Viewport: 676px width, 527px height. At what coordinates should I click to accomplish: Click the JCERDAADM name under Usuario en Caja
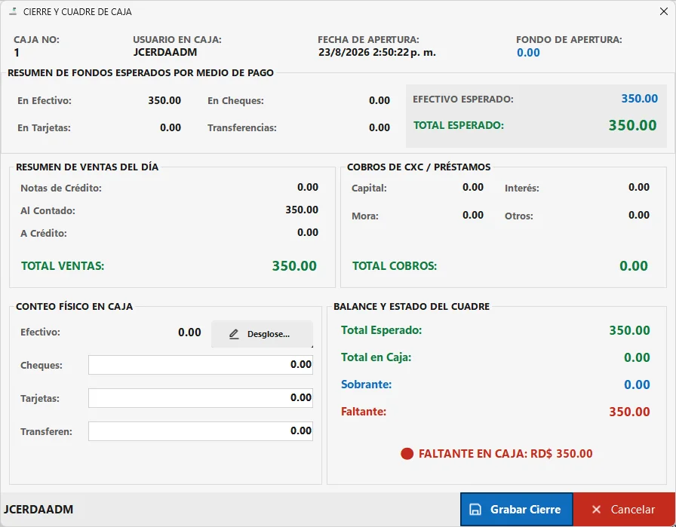pyautogui.click(x=165, y=52)
